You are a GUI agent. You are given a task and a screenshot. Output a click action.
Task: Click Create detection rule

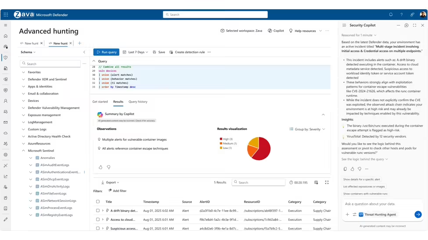tap(187, 52)
